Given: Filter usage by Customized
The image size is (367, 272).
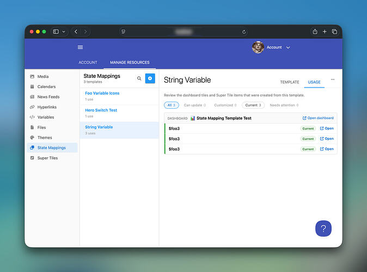Looking at the screenshot, I should pyautogui.click(x=225, y=105).
